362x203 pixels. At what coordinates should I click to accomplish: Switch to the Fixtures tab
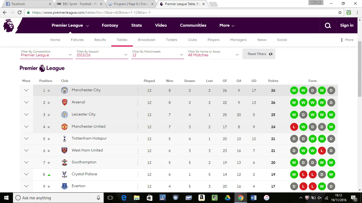click(x=77, y=40)
